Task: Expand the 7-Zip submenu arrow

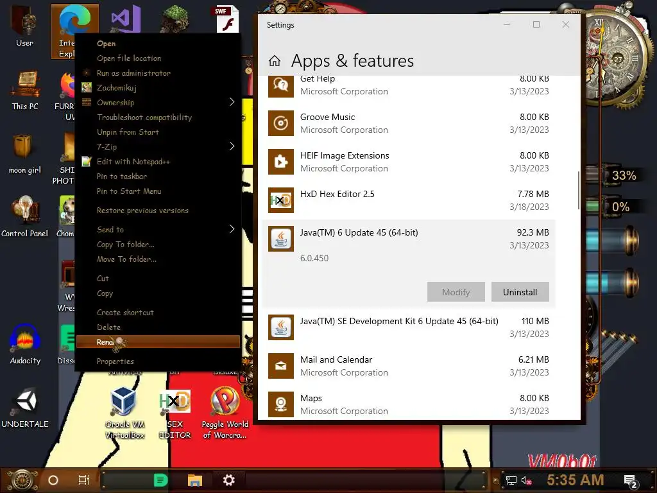Action: click(232, 146)
